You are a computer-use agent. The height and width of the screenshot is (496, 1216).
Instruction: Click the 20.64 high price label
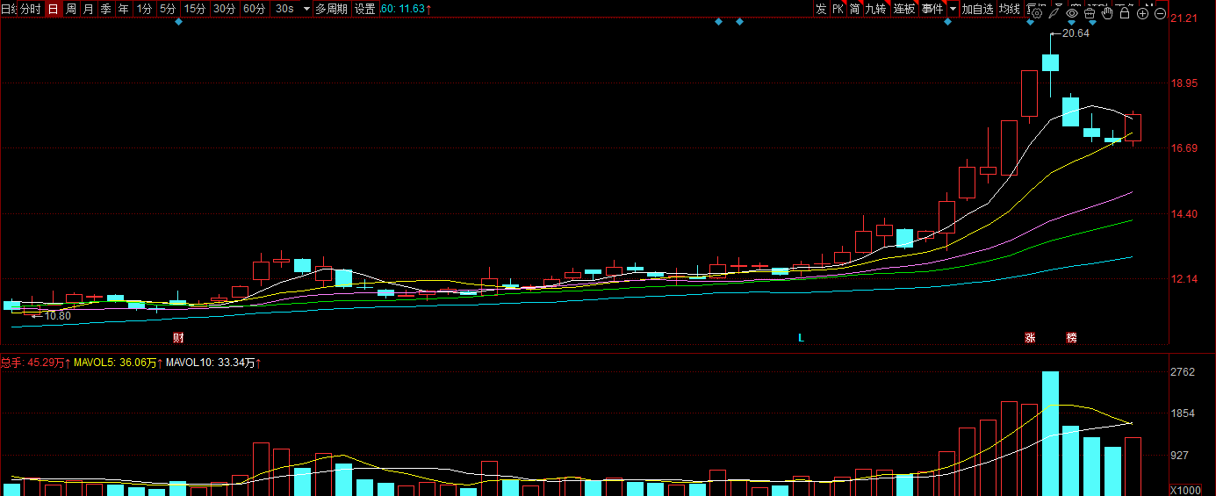point(1076,33)
